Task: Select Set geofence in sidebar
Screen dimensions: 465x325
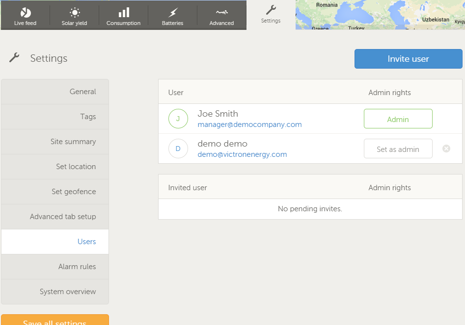Action: [55, 192]
